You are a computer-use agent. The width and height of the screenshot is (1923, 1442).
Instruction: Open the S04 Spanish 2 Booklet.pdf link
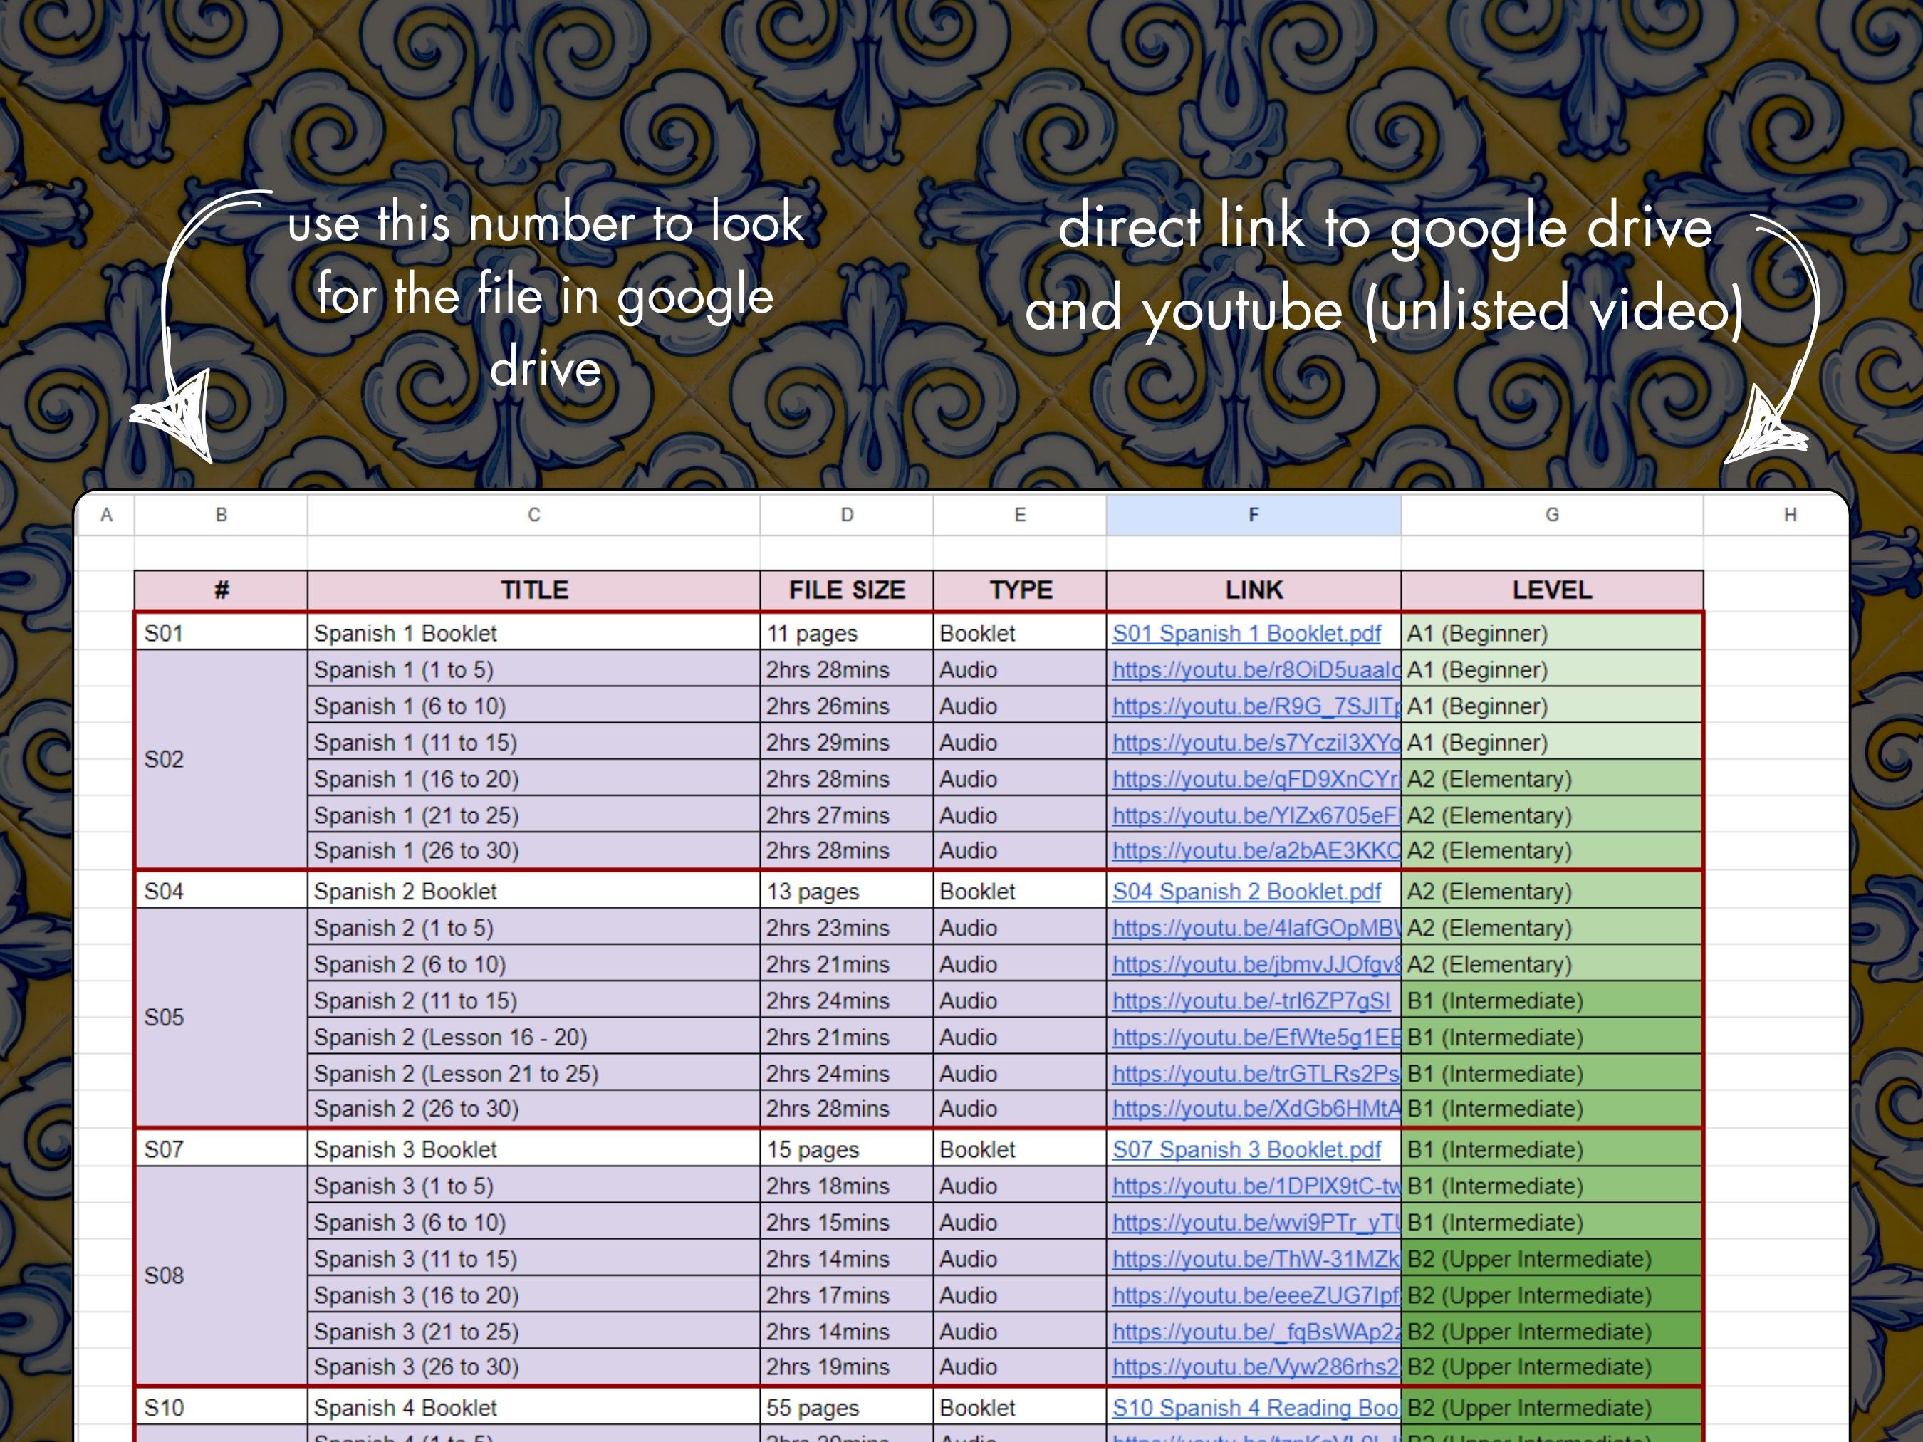[1245, 891]
